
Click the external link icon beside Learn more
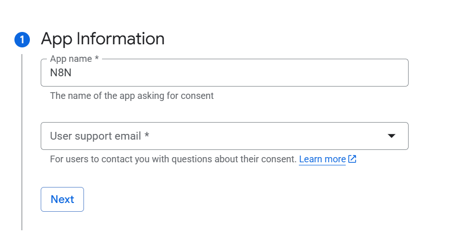pyautogui.click(x=352, y=159)
